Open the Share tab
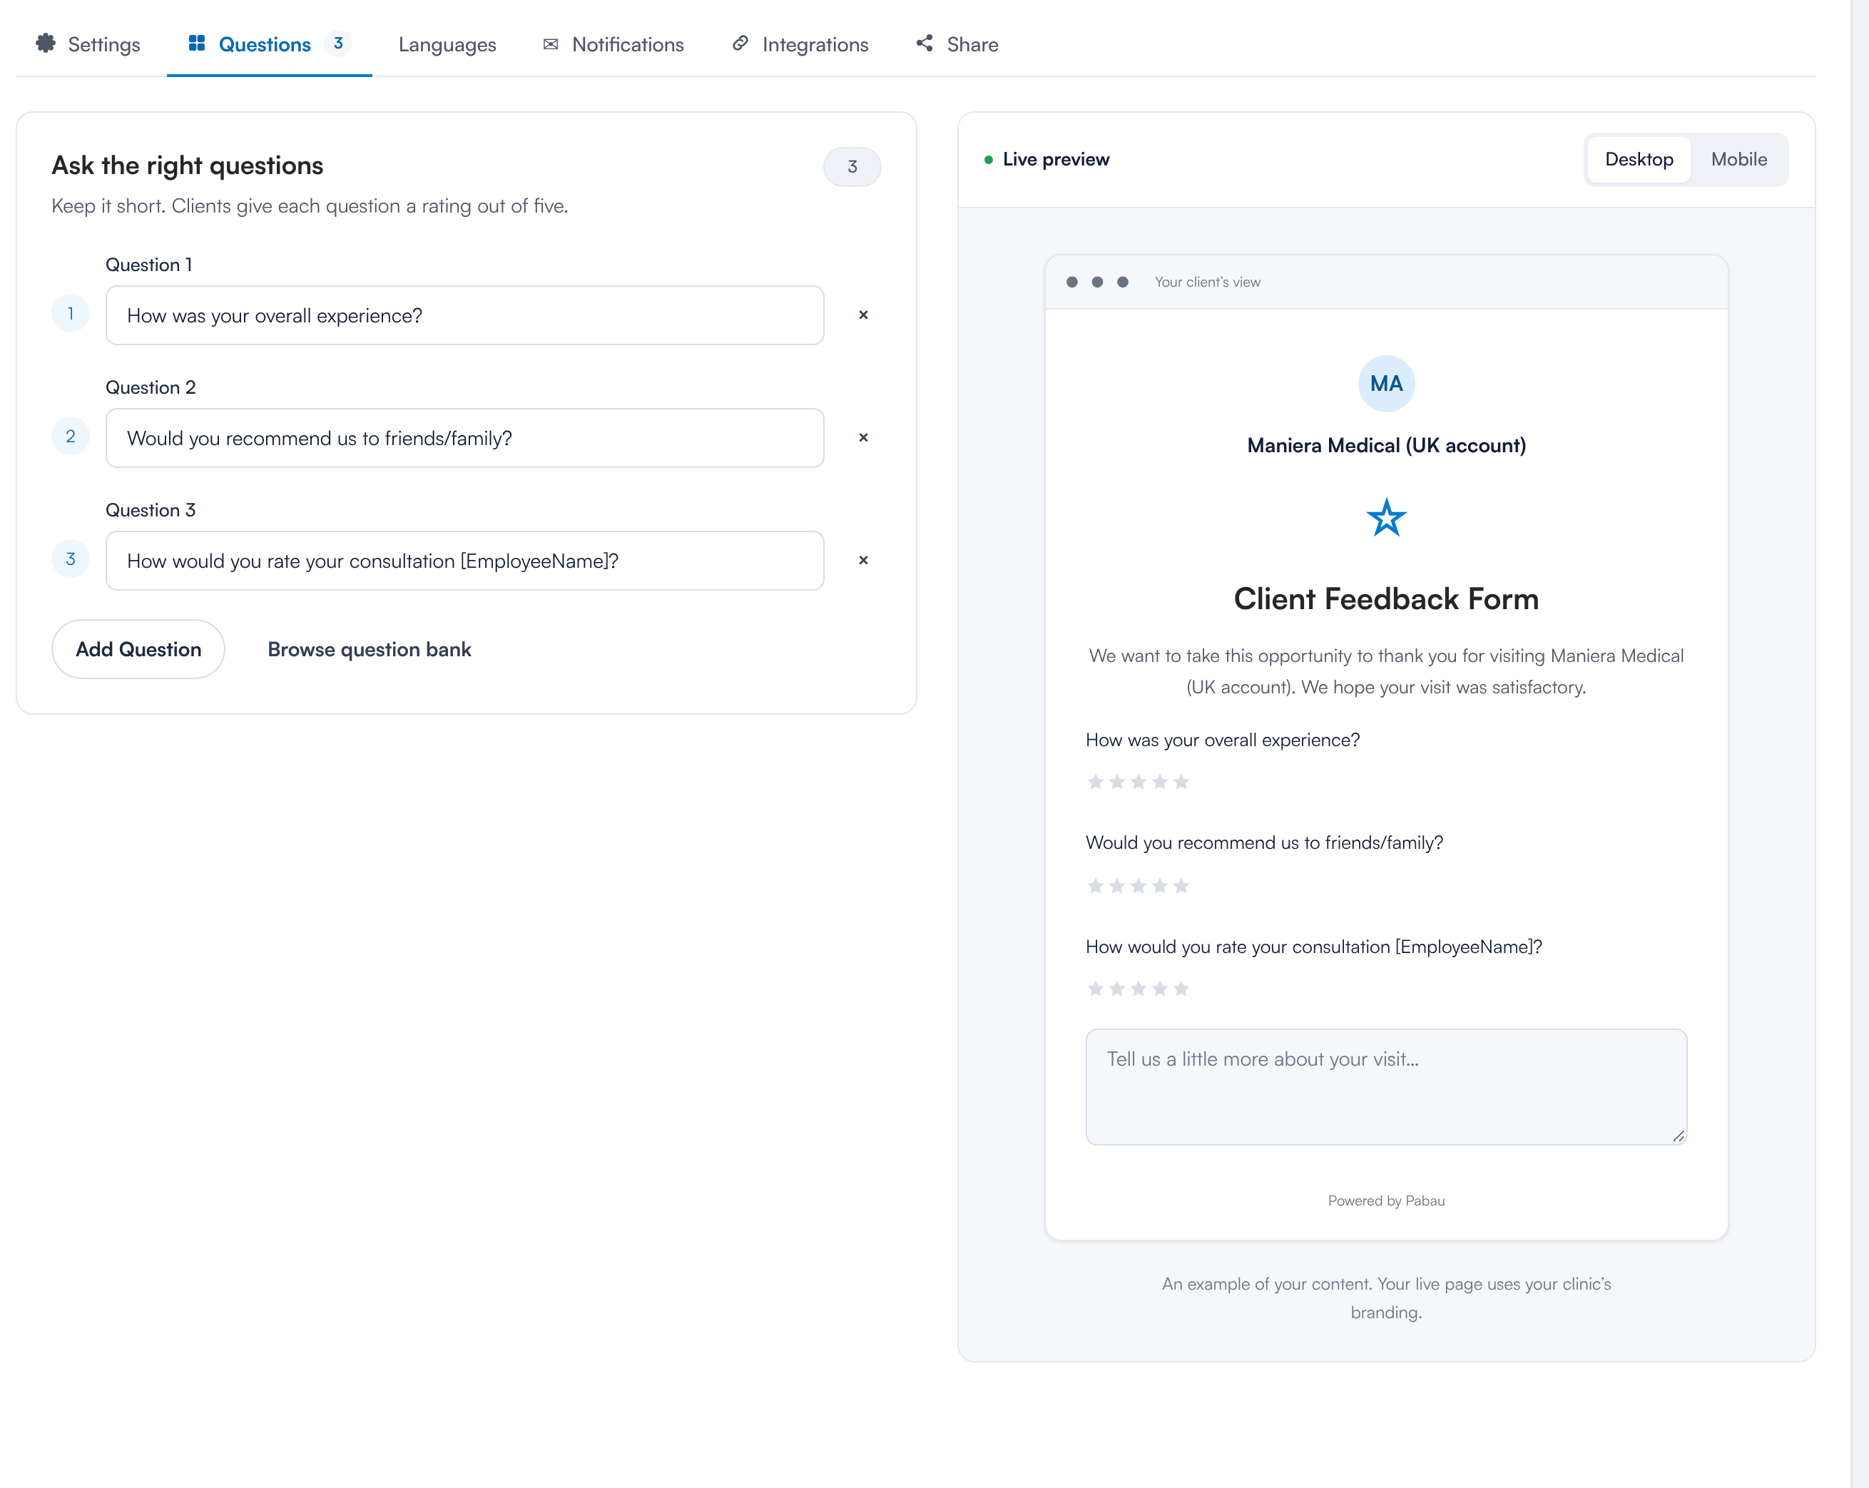The height and width of the screenshot is (1488, 1869). (x=957, y=44)
